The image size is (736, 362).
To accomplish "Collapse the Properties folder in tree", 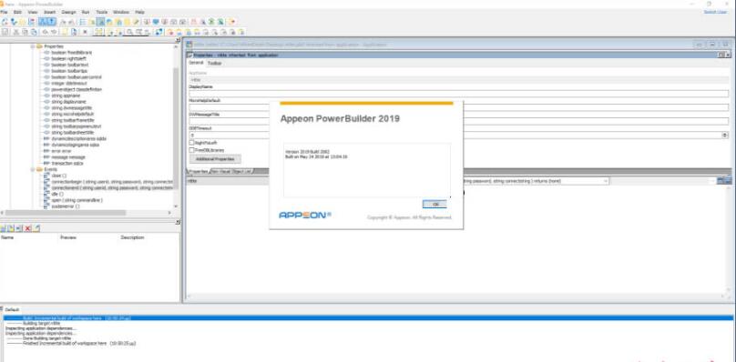I will [x=33, y=46].
